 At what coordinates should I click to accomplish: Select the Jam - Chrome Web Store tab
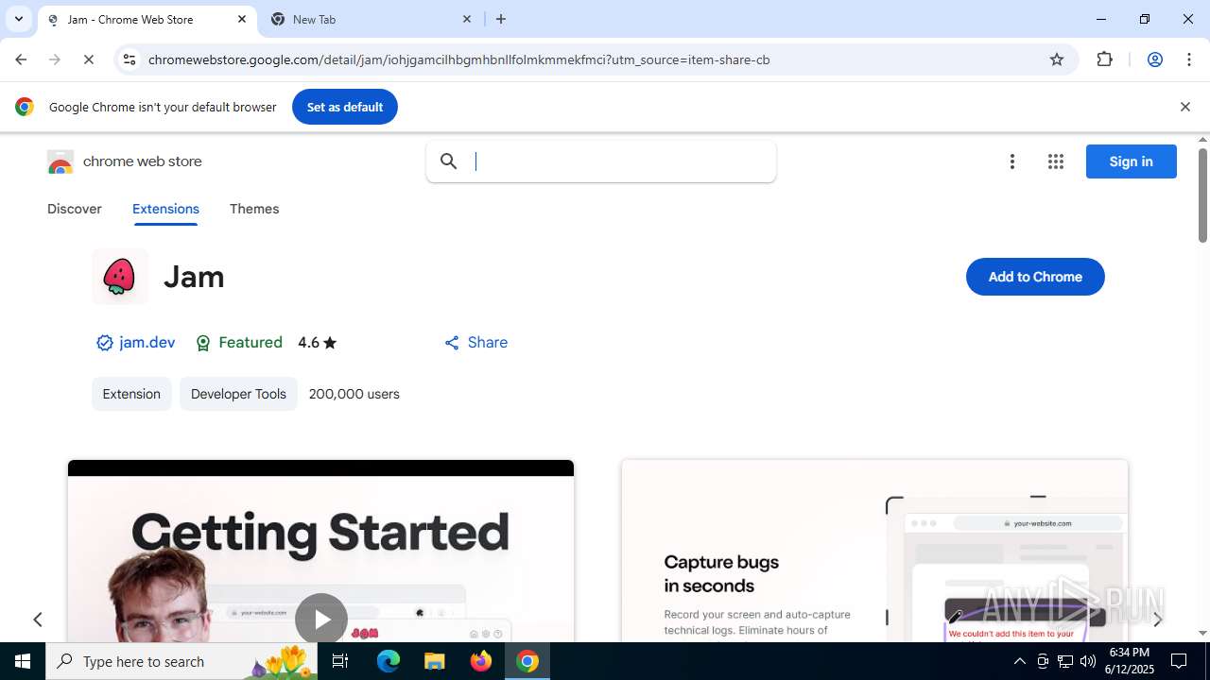(147, 19)
